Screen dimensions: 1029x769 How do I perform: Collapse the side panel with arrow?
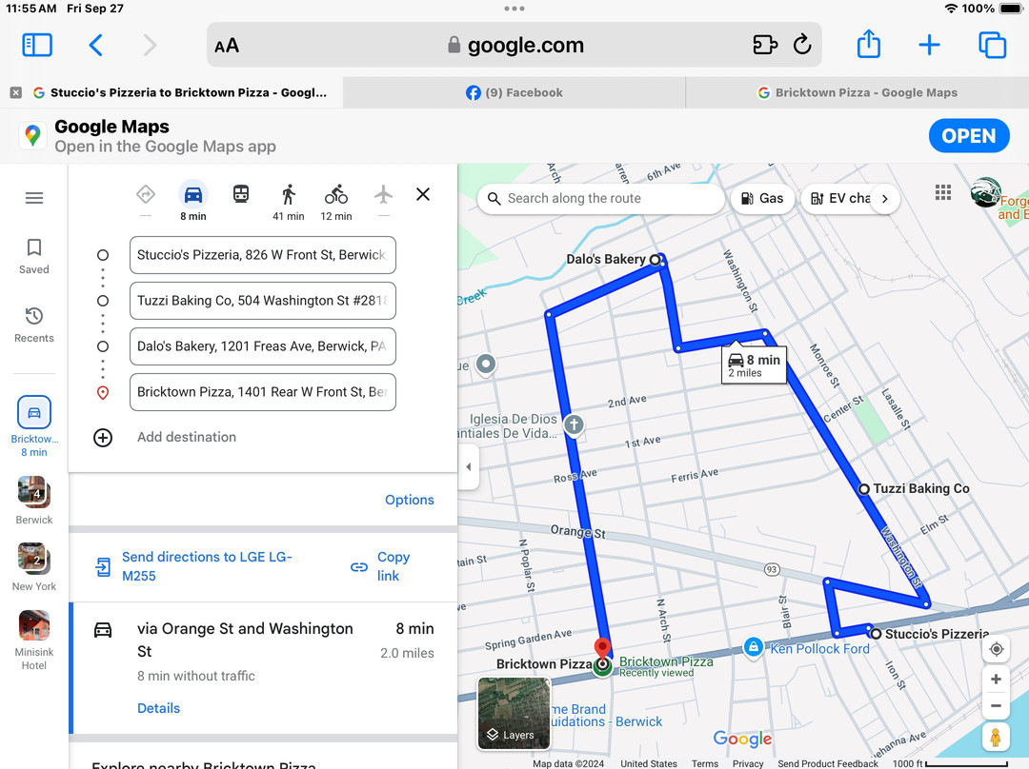click(x=469, y=466)
